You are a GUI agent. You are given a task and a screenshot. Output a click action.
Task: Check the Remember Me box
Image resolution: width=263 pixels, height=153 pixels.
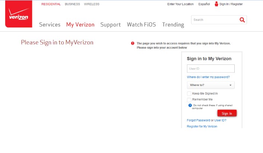point(189,100)
